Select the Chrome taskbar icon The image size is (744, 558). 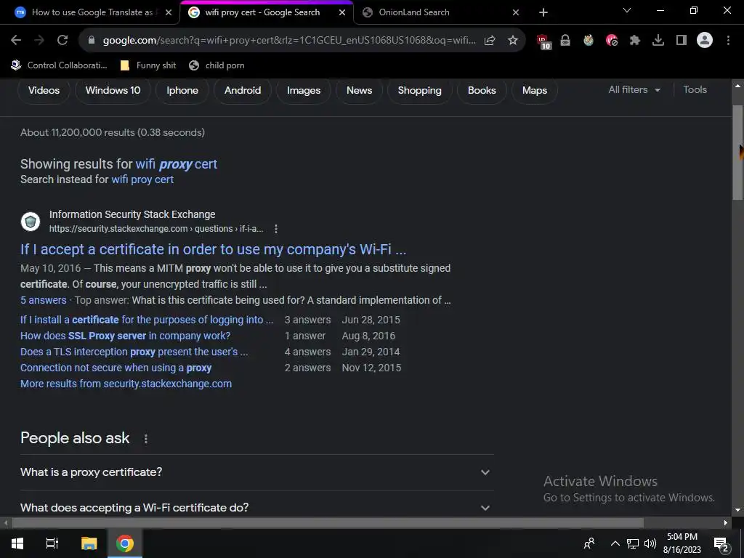pyautogui.click(x=125, y=543)
